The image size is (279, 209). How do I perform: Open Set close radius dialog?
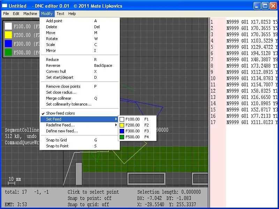80,92
